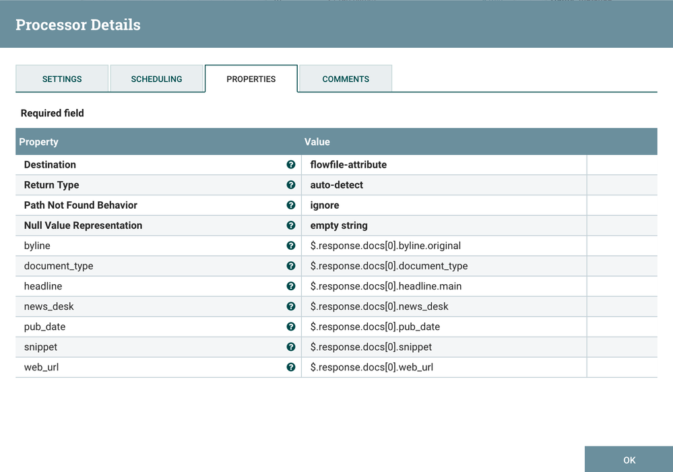Screen dimensions: 673x472
Task: Click the help icon beside snippet
Action: [x=291, y=347]
